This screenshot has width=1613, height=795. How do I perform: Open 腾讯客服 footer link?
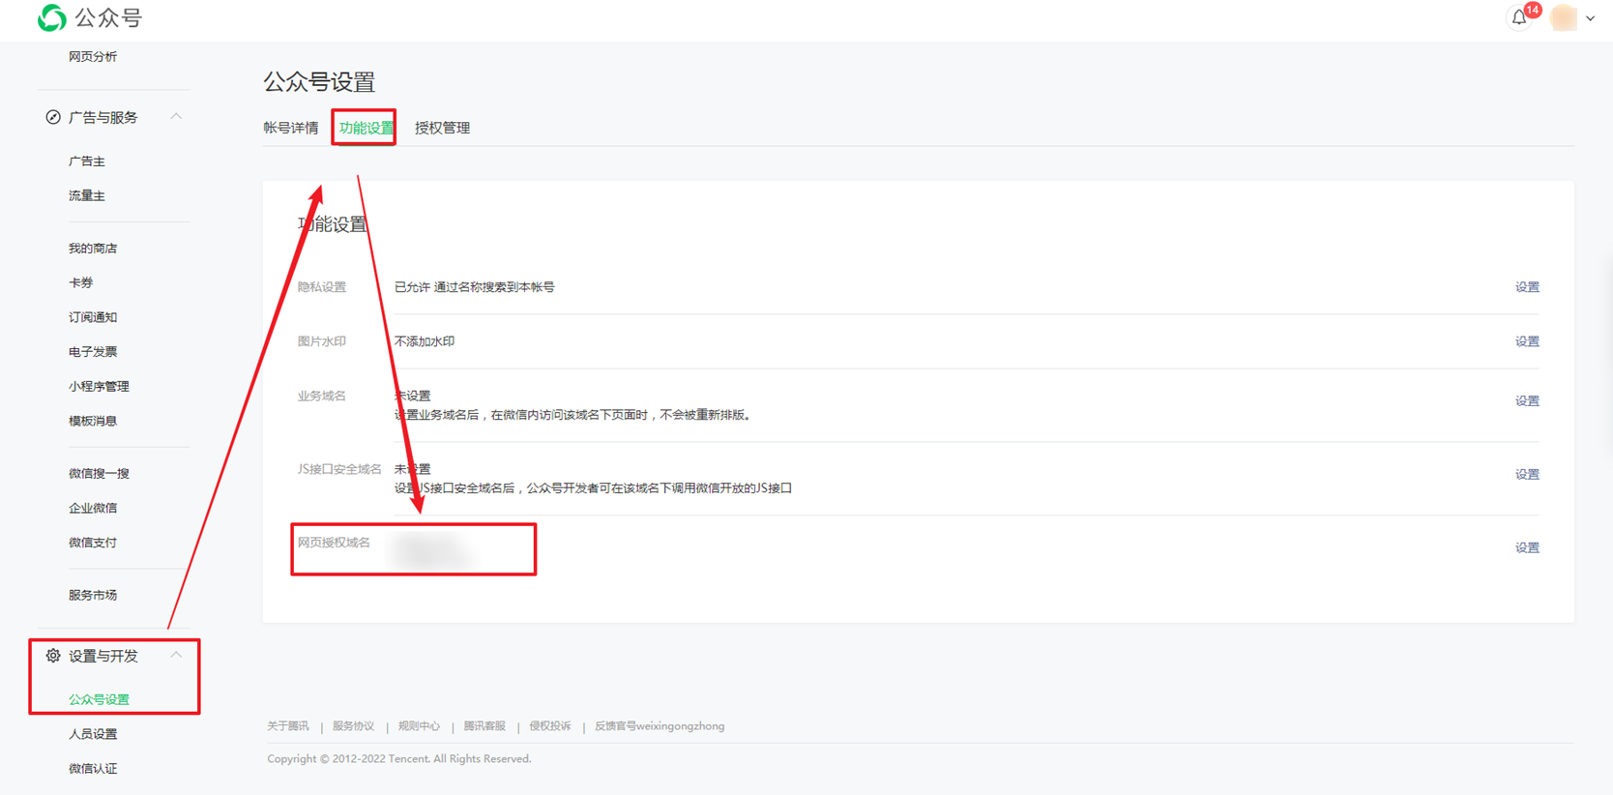[484, 726]
